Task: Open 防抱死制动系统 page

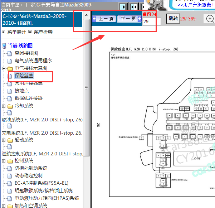Action: pos(31,168)
